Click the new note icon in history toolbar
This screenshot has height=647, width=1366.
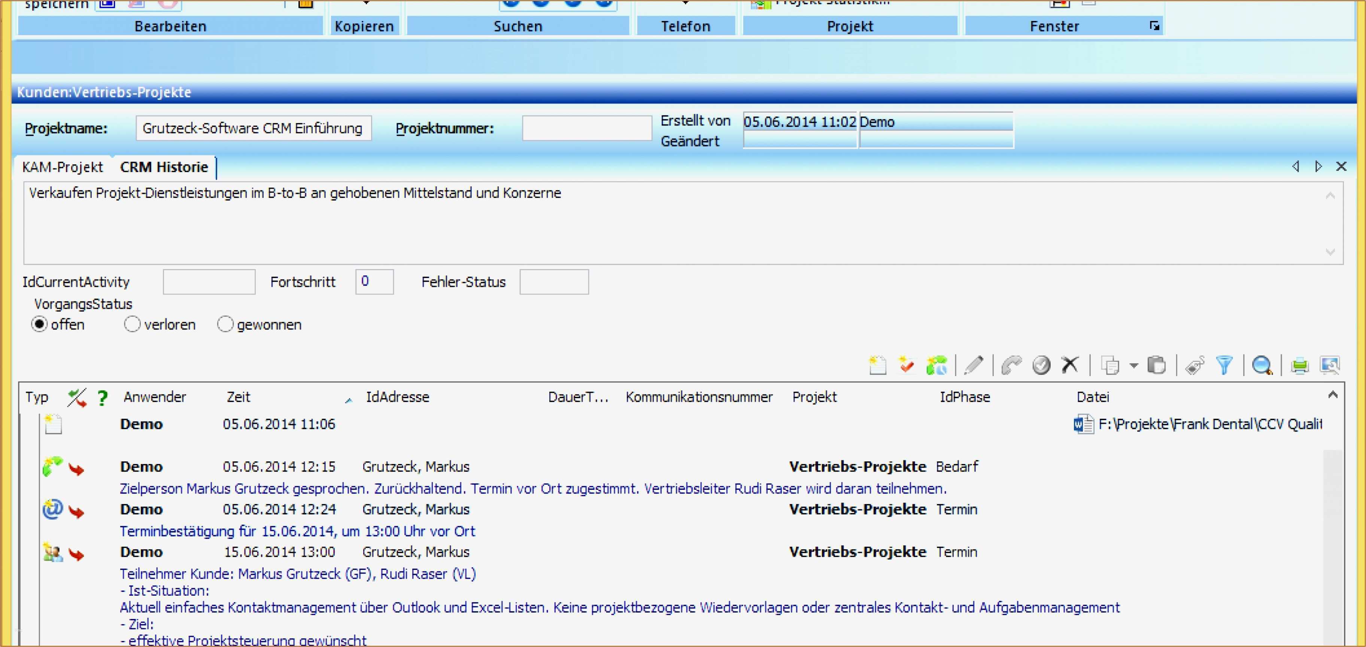[x=878, y=365]
